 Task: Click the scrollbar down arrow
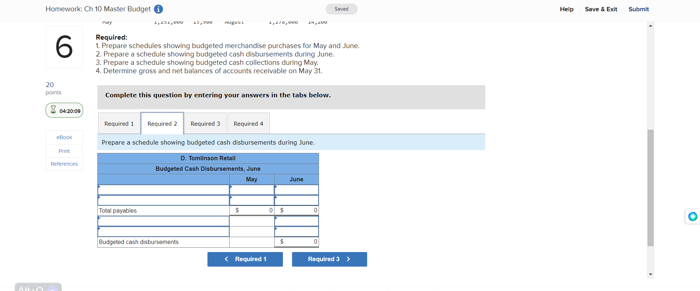pyautogui.click(x=650, y=275)
